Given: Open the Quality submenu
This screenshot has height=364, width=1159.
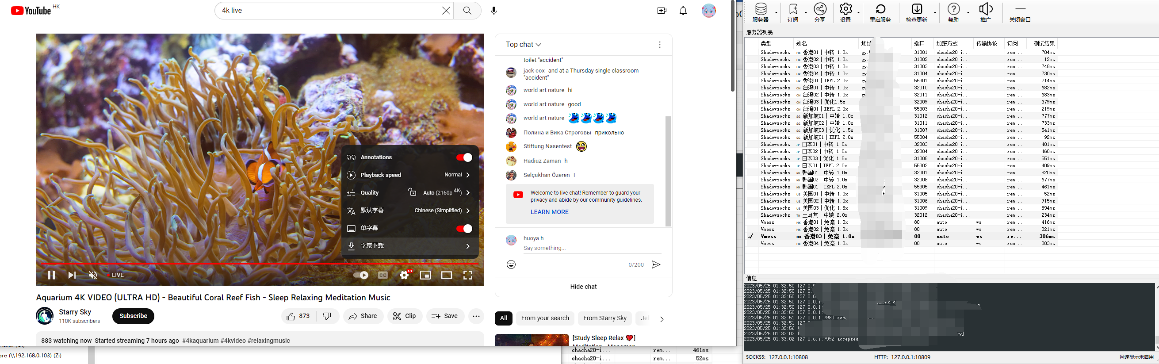Looking at the screenshot, I should (409, 192).
